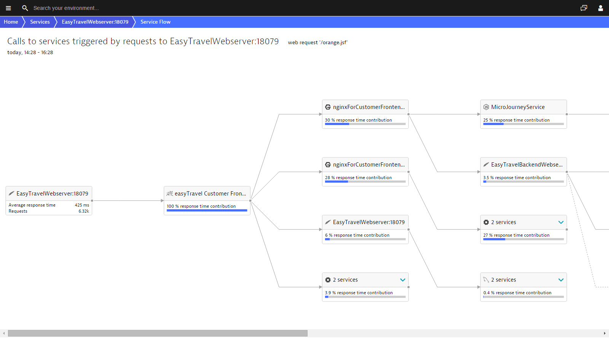
Task: Click the search magnifier icon
Action: tap(25, 8)
